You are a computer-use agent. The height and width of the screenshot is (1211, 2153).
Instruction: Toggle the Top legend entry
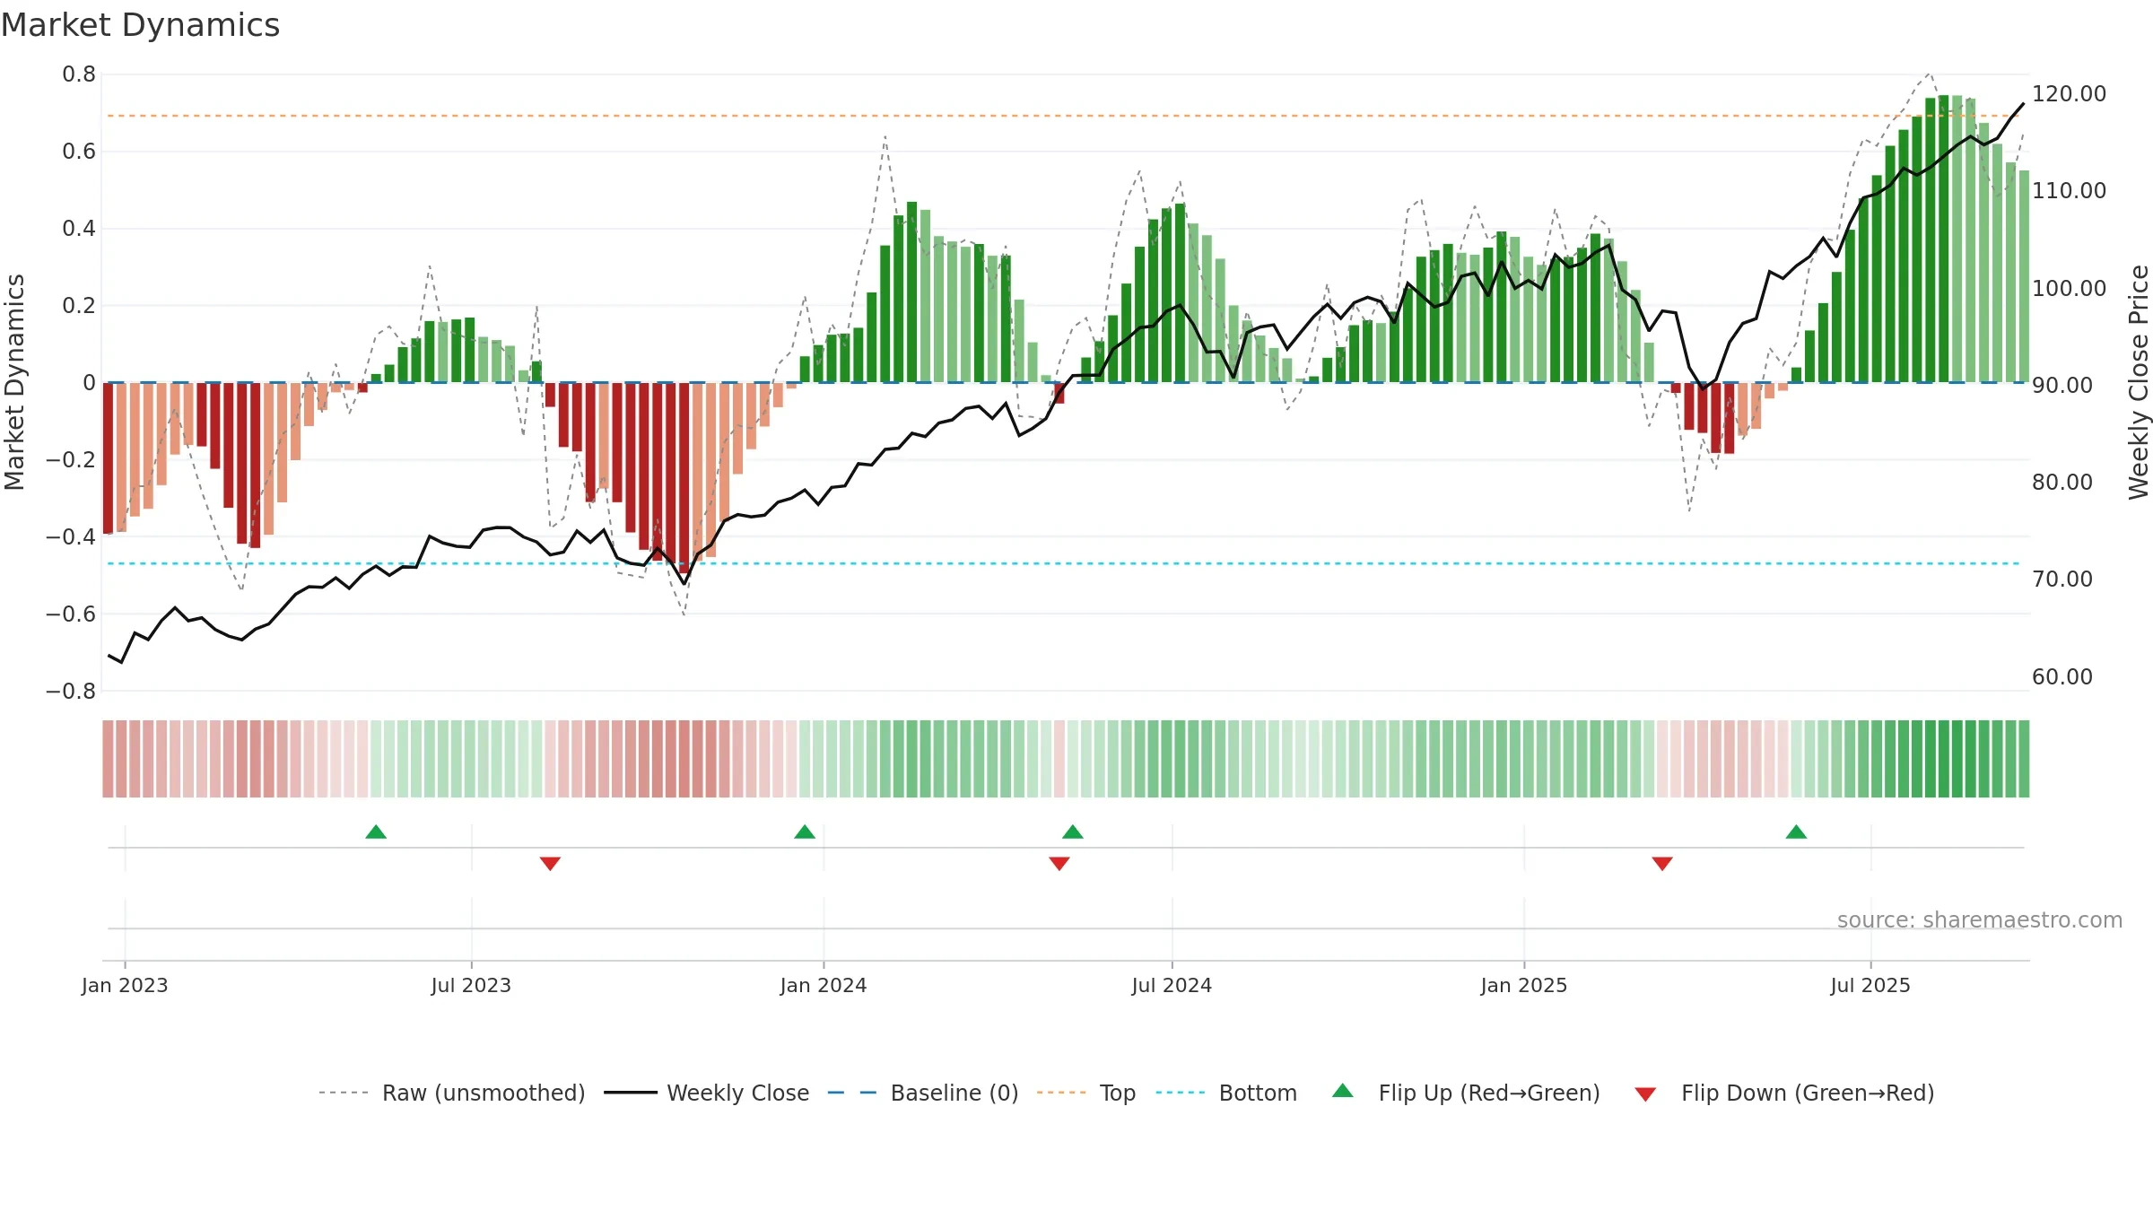tap(1085, 1093)
